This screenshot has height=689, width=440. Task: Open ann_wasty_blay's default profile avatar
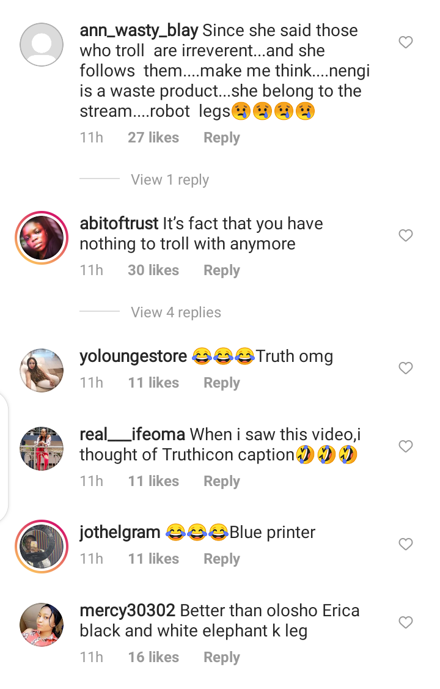[x=42, y=45]
